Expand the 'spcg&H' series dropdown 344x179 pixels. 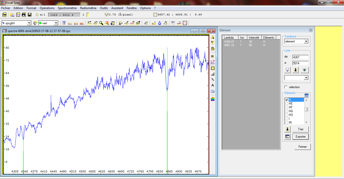29,23
